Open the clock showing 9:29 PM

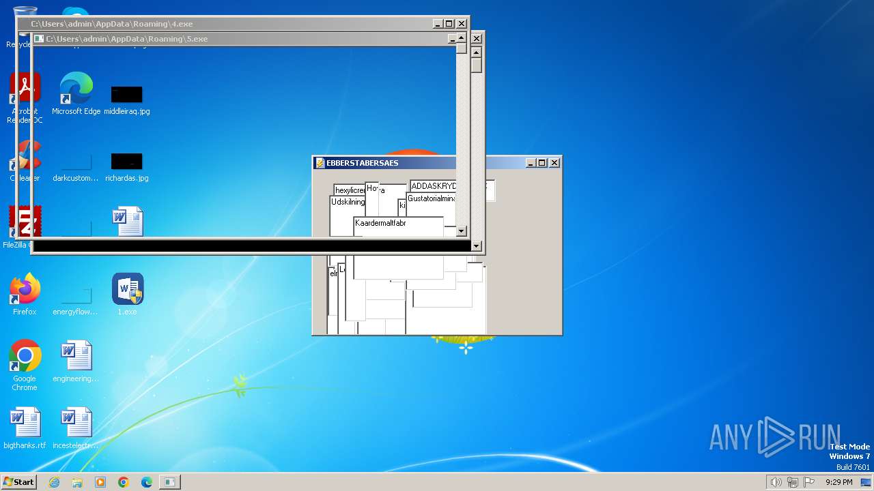(838, 482)
